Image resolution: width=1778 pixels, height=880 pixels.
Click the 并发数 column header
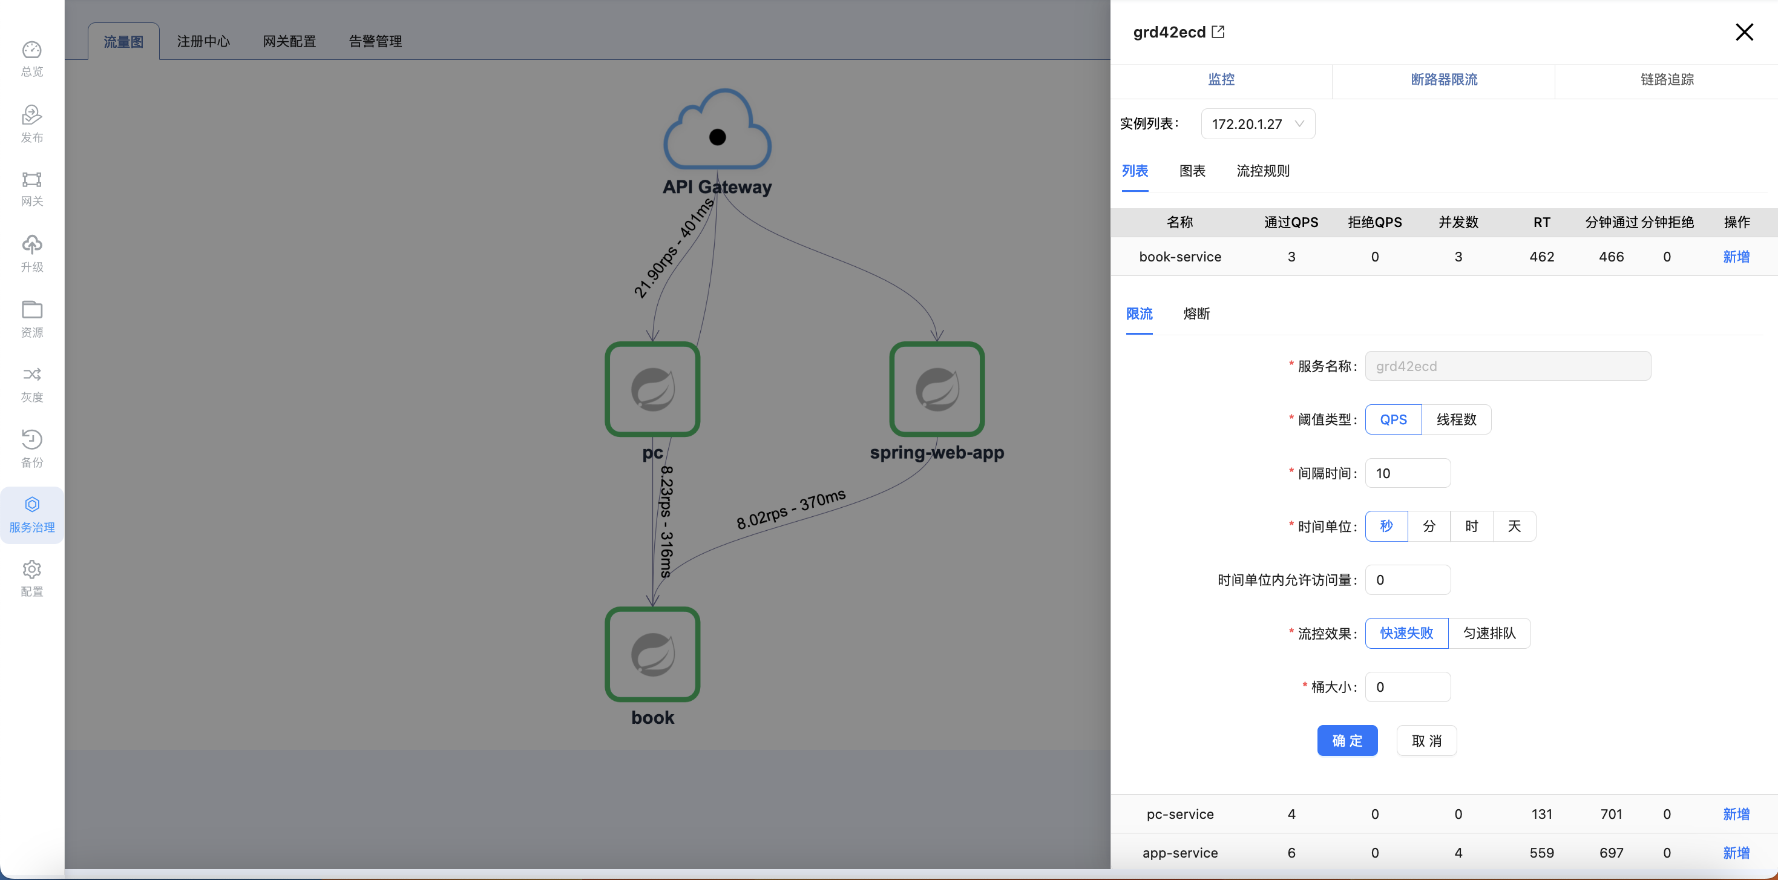tap(1458, 222)
